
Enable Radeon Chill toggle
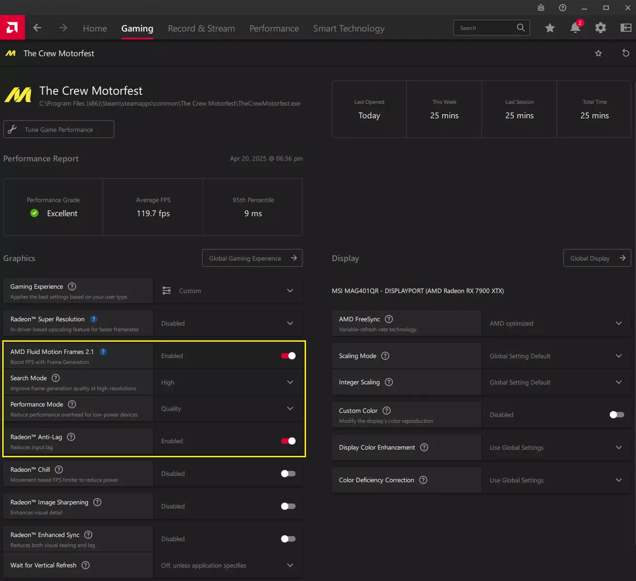(288, 474)
